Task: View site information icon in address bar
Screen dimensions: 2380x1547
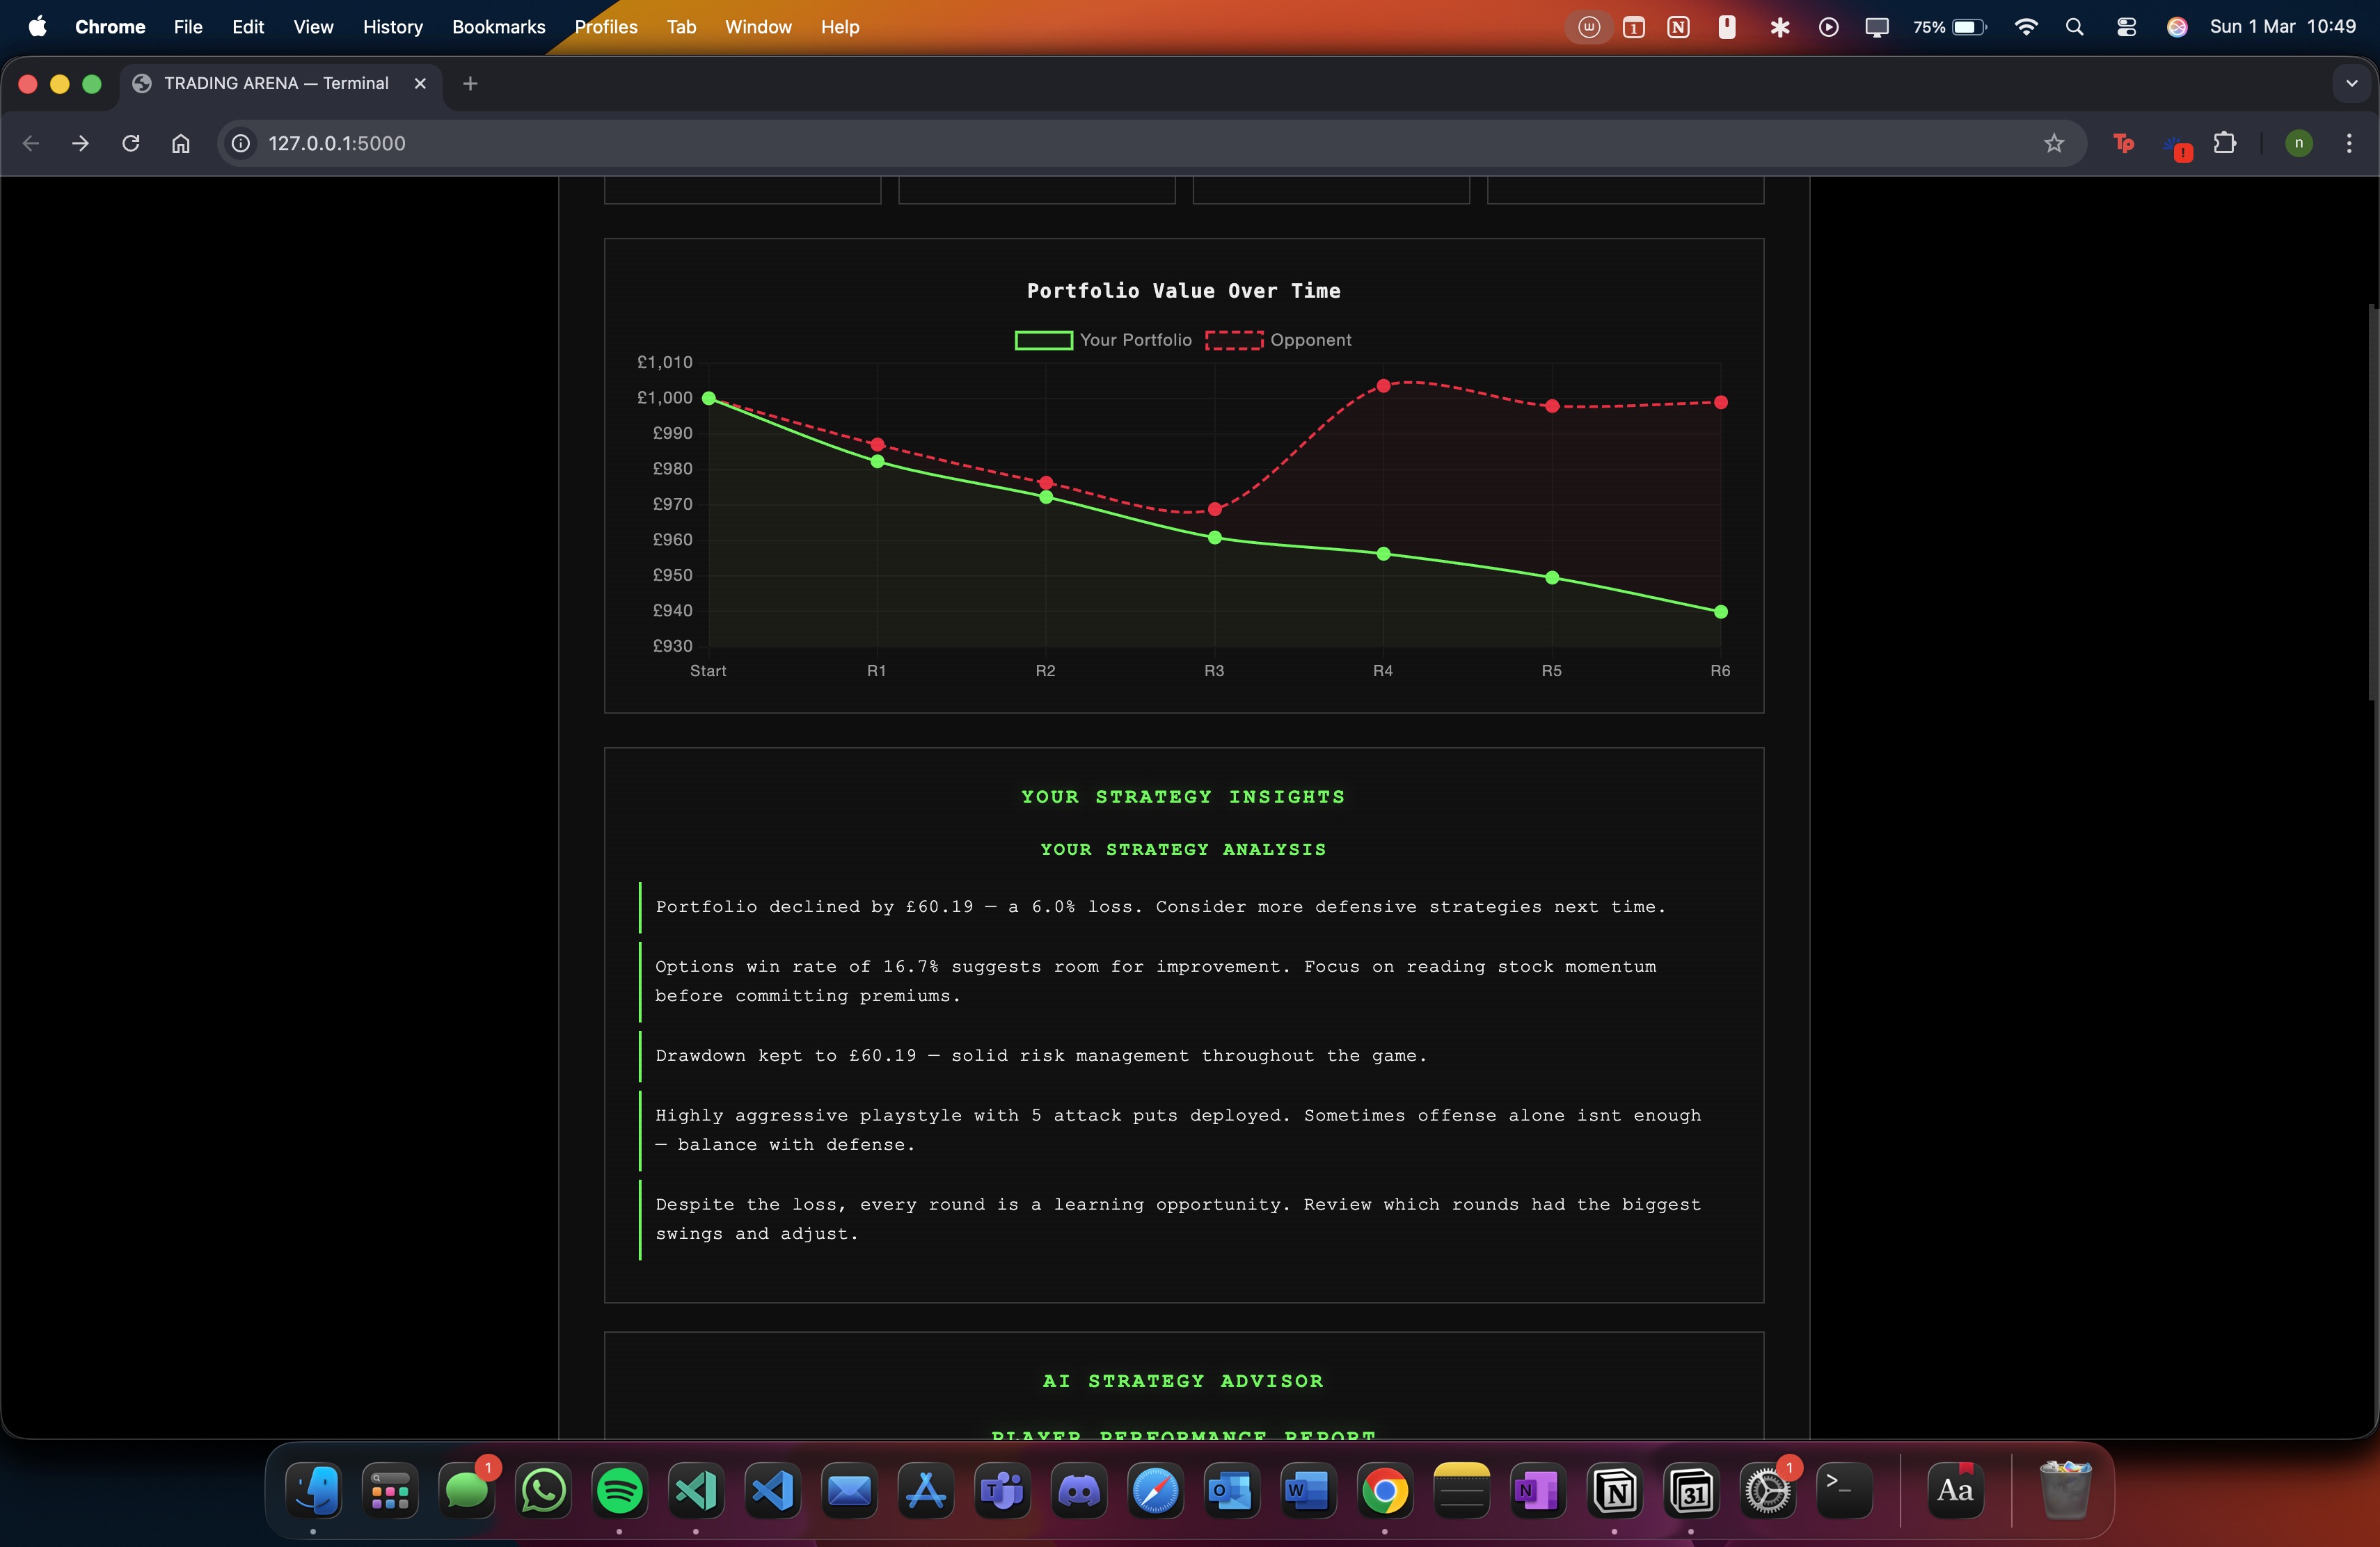Action: click(241, 143)
